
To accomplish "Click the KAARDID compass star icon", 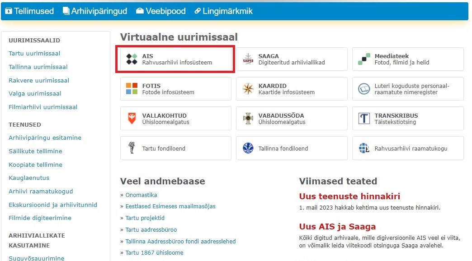I will 248,89.
